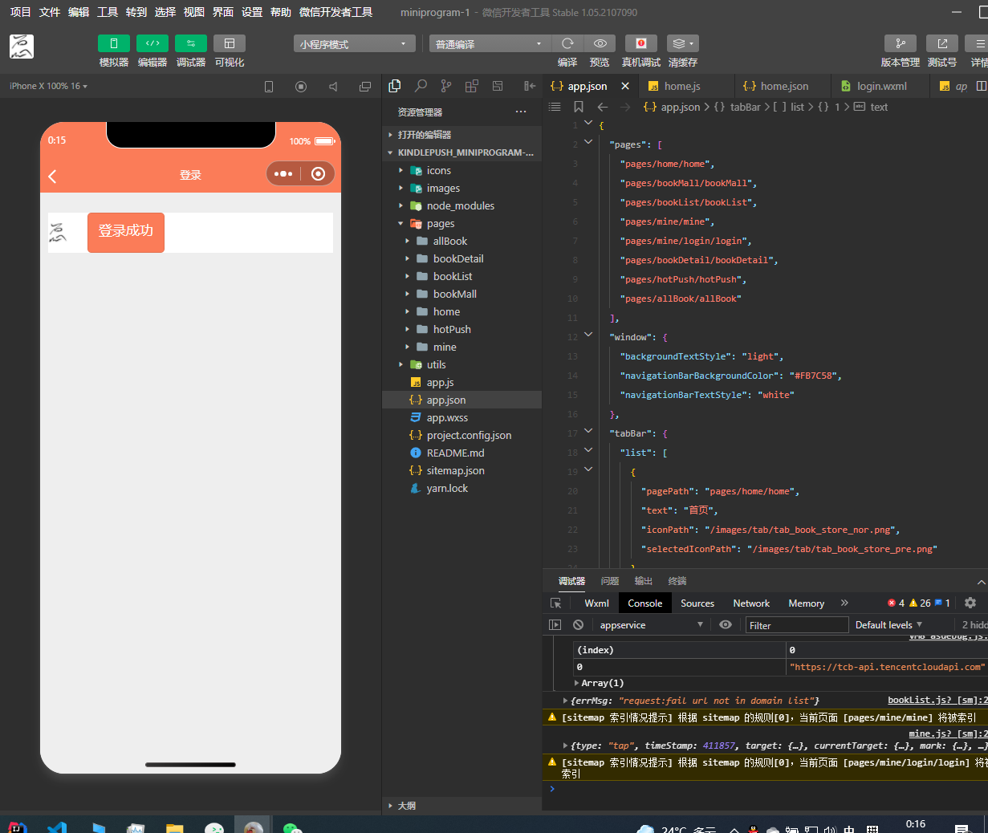
Task: Expand the 打开的编辑器 section
Action: (x=462, y=135)
